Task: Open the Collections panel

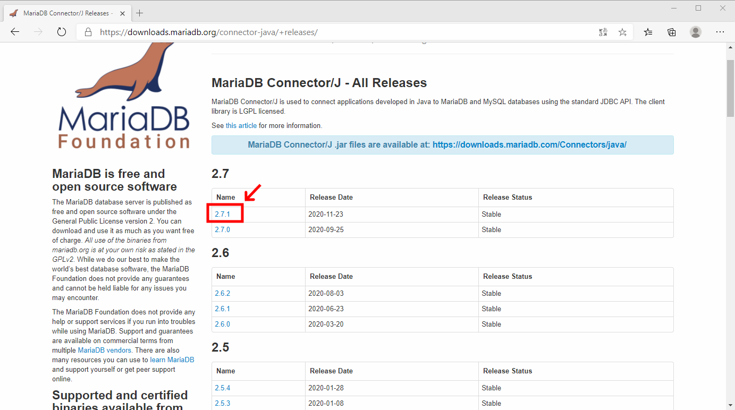Action: (672, 32)
